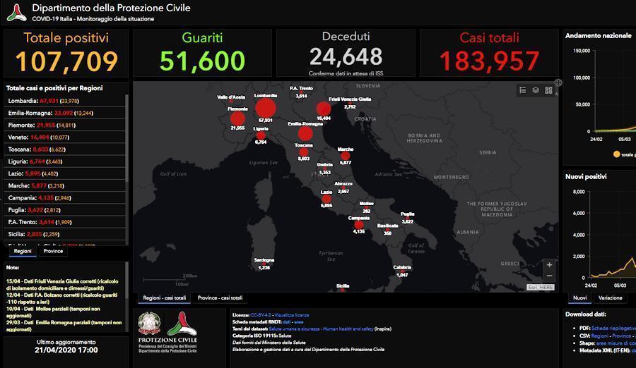Screen dimensions: 636x368
Task: Select the Regioni tab under the list
Action: tap(23, 251)
